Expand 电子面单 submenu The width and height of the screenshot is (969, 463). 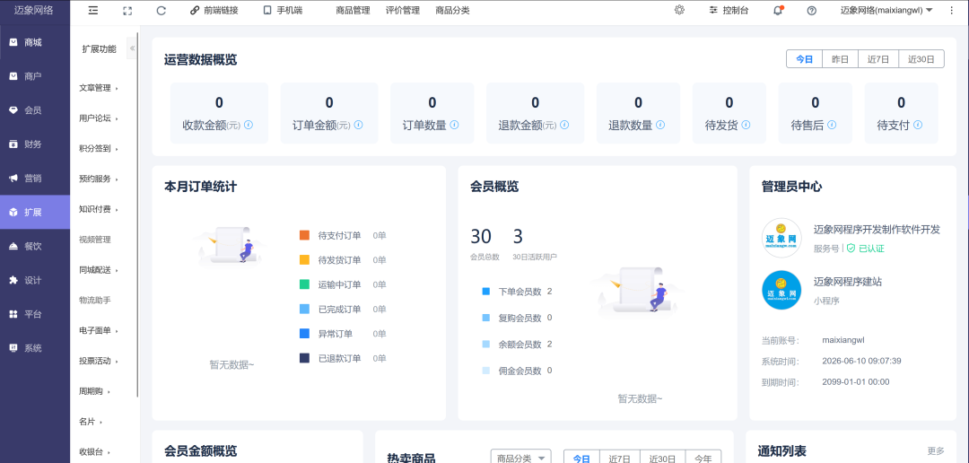pyautogui.click(x=99, y=331)
